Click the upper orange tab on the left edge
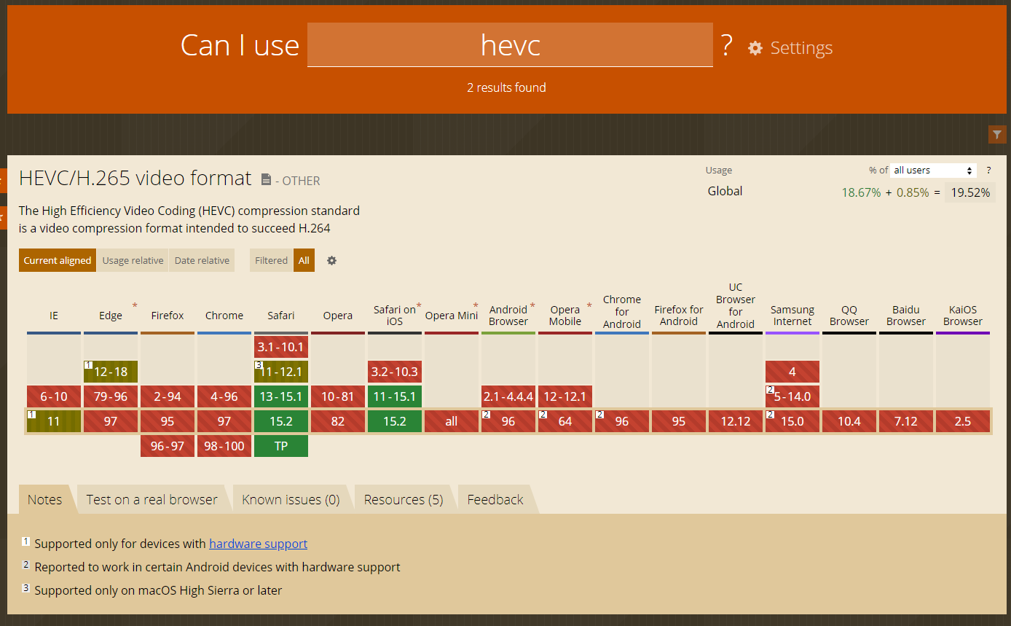1011x626 pixels. [3, 180]
